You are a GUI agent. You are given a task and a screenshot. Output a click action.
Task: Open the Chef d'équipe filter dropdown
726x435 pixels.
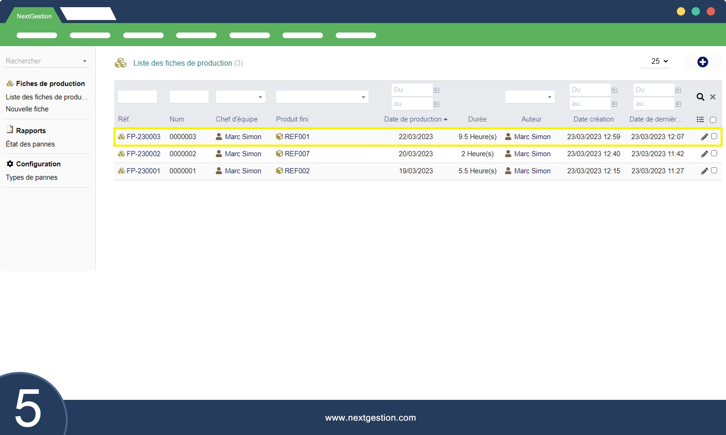pos(240,97)
